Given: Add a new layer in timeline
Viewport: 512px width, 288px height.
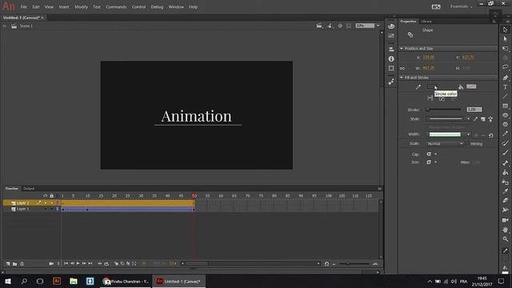Looking at the screenshot, I should pyautogui.click(x=8, y=263).
